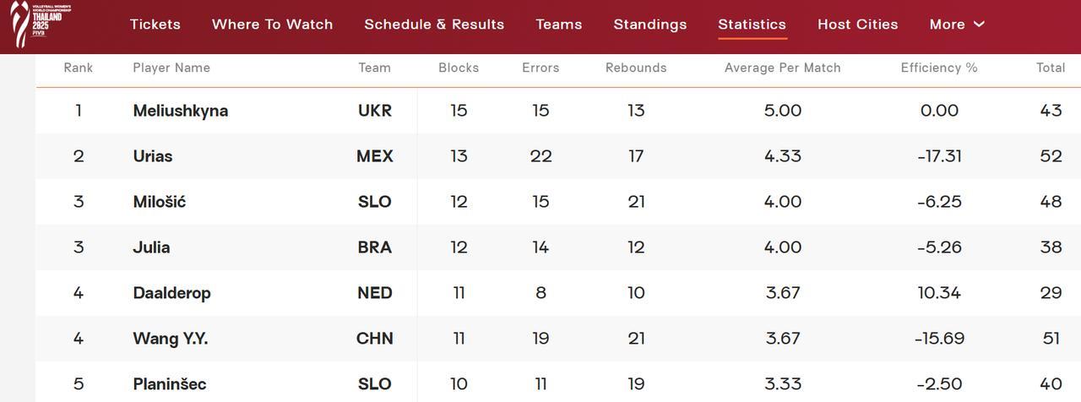Open Host Cities page
The image size is (1081, 402).
(x=857, y=24)
